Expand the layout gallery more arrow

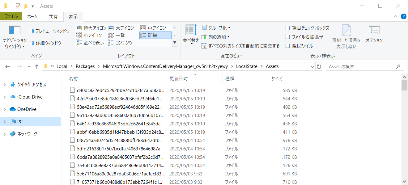pos(175,43)
